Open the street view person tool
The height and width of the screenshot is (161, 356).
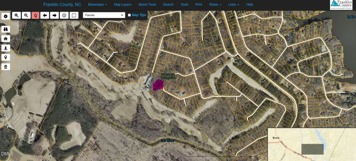[x=6, y=48]
